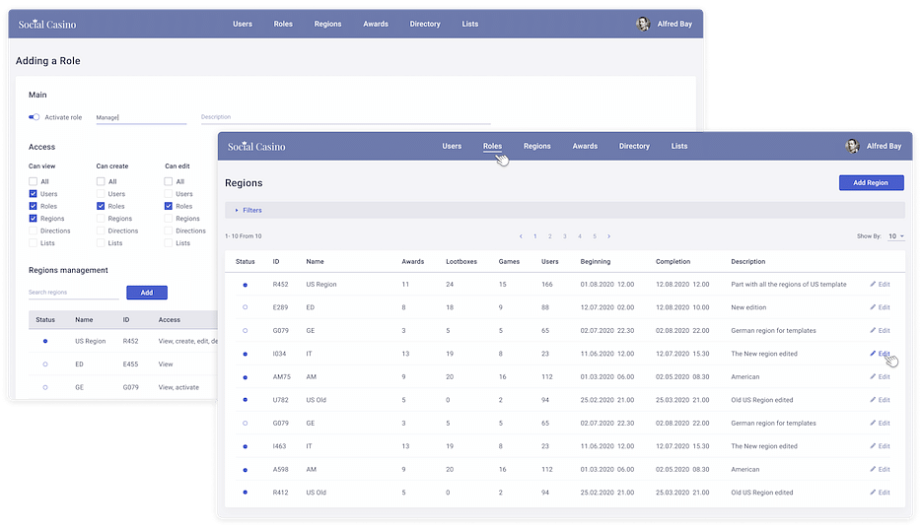Click the Edit pencil for row AM75
The height and width of the screenshot is (530, 921).
tap(874, 376)
